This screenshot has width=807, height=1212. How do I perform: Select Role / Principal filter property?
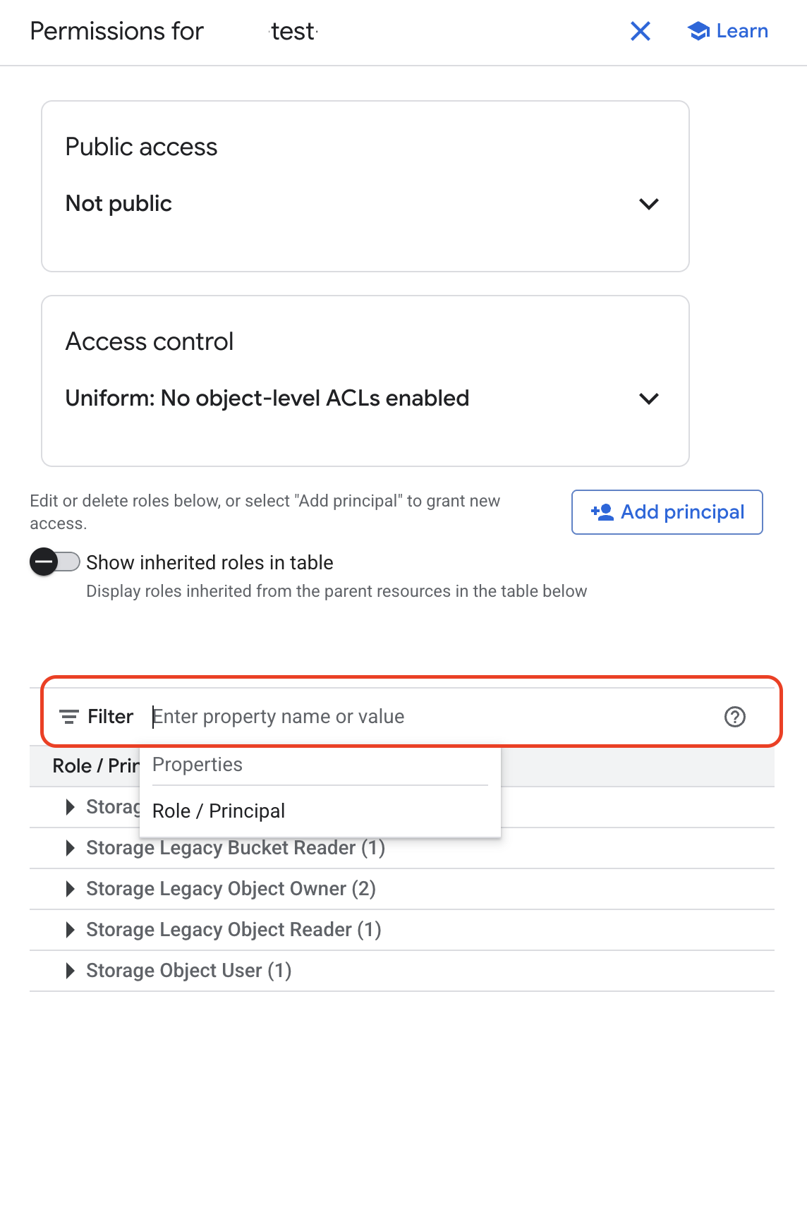click(219, 811)
